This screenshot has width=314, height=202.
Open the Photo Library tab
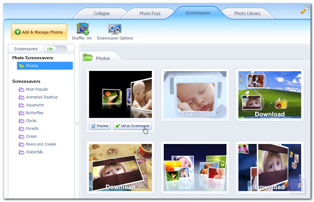pyautogui.click(x=247, y=13)
